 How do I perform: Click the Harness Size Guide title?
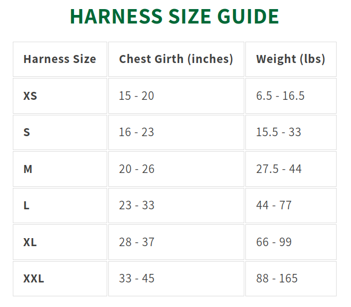(174, 17)
